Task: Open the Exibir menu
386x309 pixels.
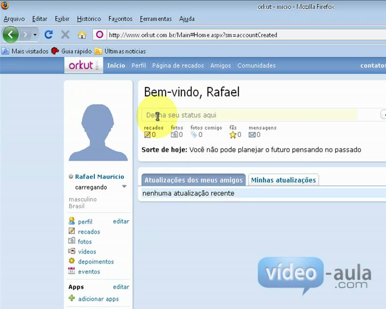Action: [x=62, y=19]
